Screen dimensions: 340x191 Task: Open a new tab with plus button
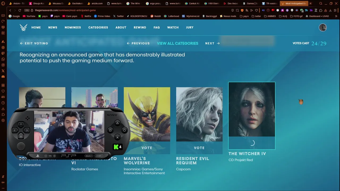pyautogui.click(x=310, y=3)
